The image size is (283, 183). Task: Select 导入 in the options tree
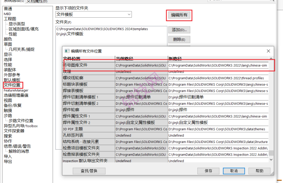pyautogui.click(x=8, y=156)
